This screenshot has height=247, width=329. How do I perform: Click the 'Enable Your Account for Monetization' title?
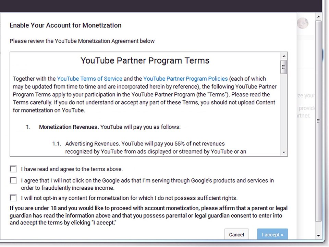65,25
